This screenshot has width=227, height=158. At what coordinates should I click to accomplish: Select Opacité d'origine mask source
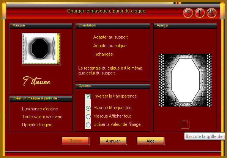pyautogui.click(x=37, y=125)
